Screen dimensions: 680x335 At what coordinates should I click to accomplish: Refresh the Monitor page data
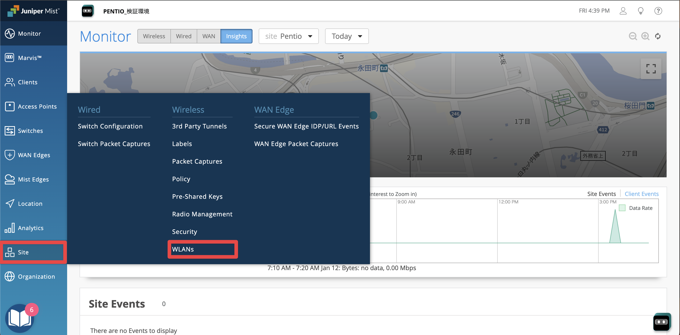pyautogui.click(x=658, y=36)
